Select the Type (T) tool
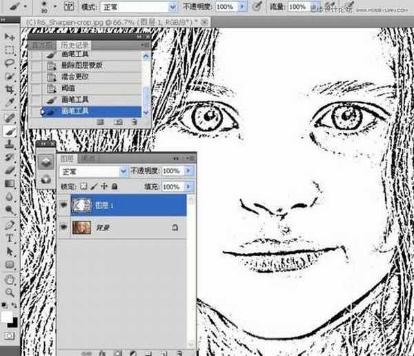 (10, 239)
